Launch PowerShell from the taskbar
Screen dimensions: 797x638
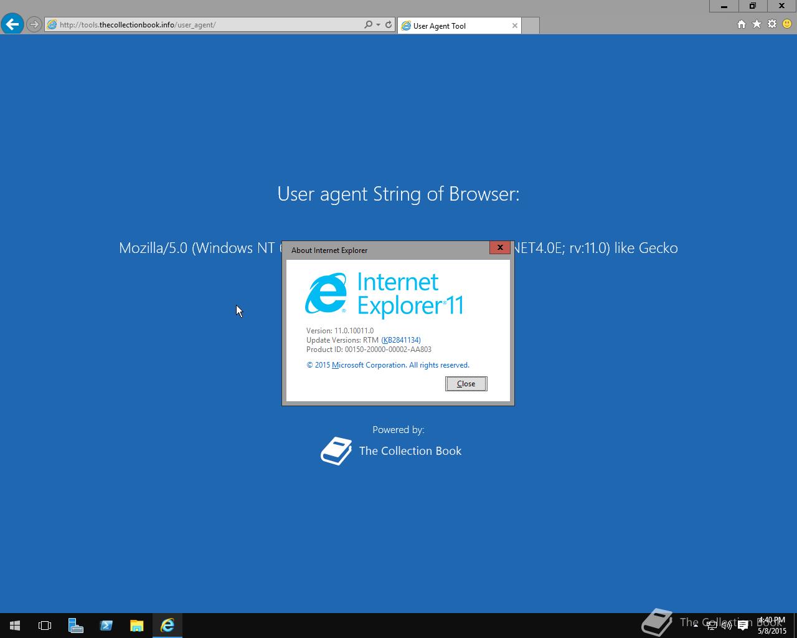tap(106, 626)
